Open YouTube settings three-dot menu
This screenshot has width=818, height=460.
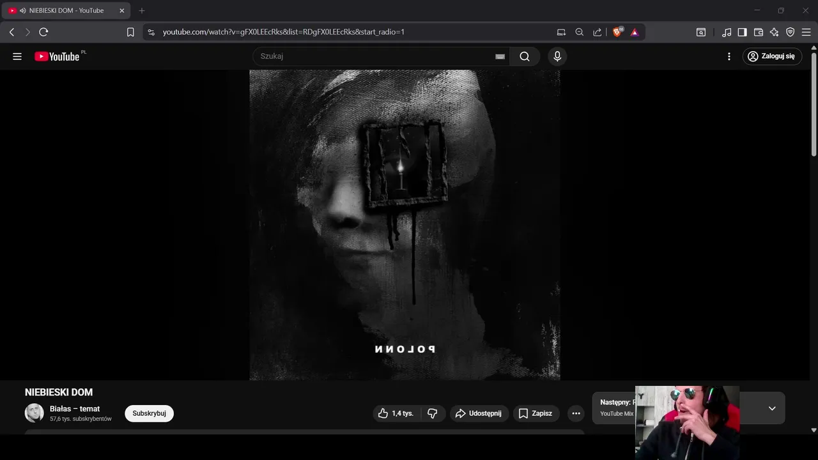click(x=729, y=56)
